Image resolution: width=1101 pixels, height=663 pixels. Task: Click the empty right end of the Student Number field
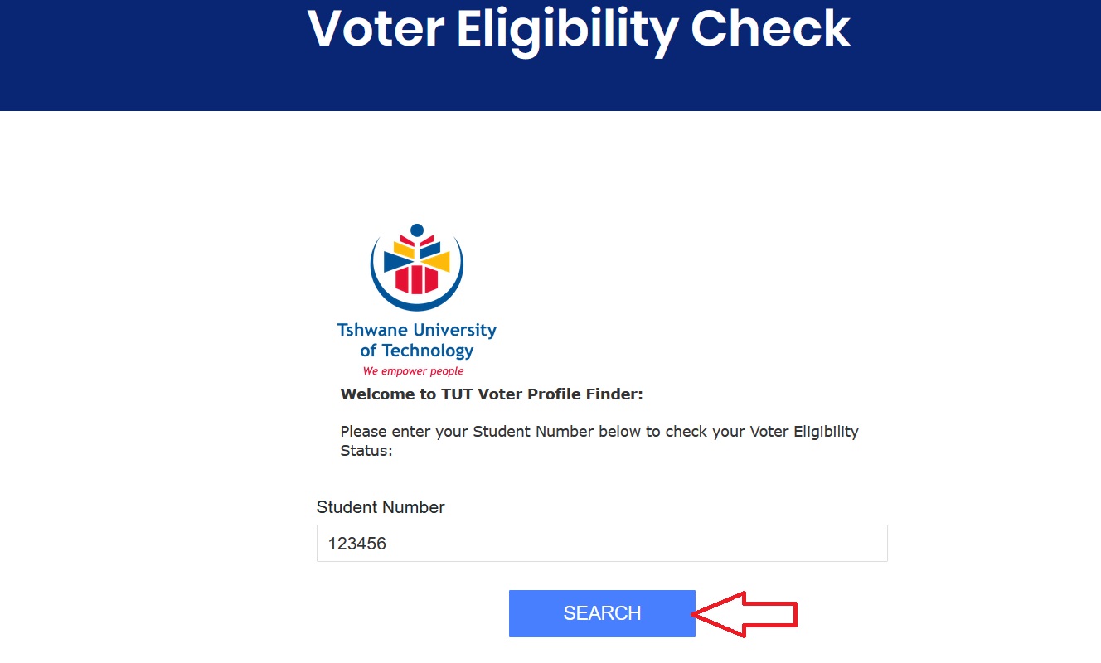pos(854,544)
